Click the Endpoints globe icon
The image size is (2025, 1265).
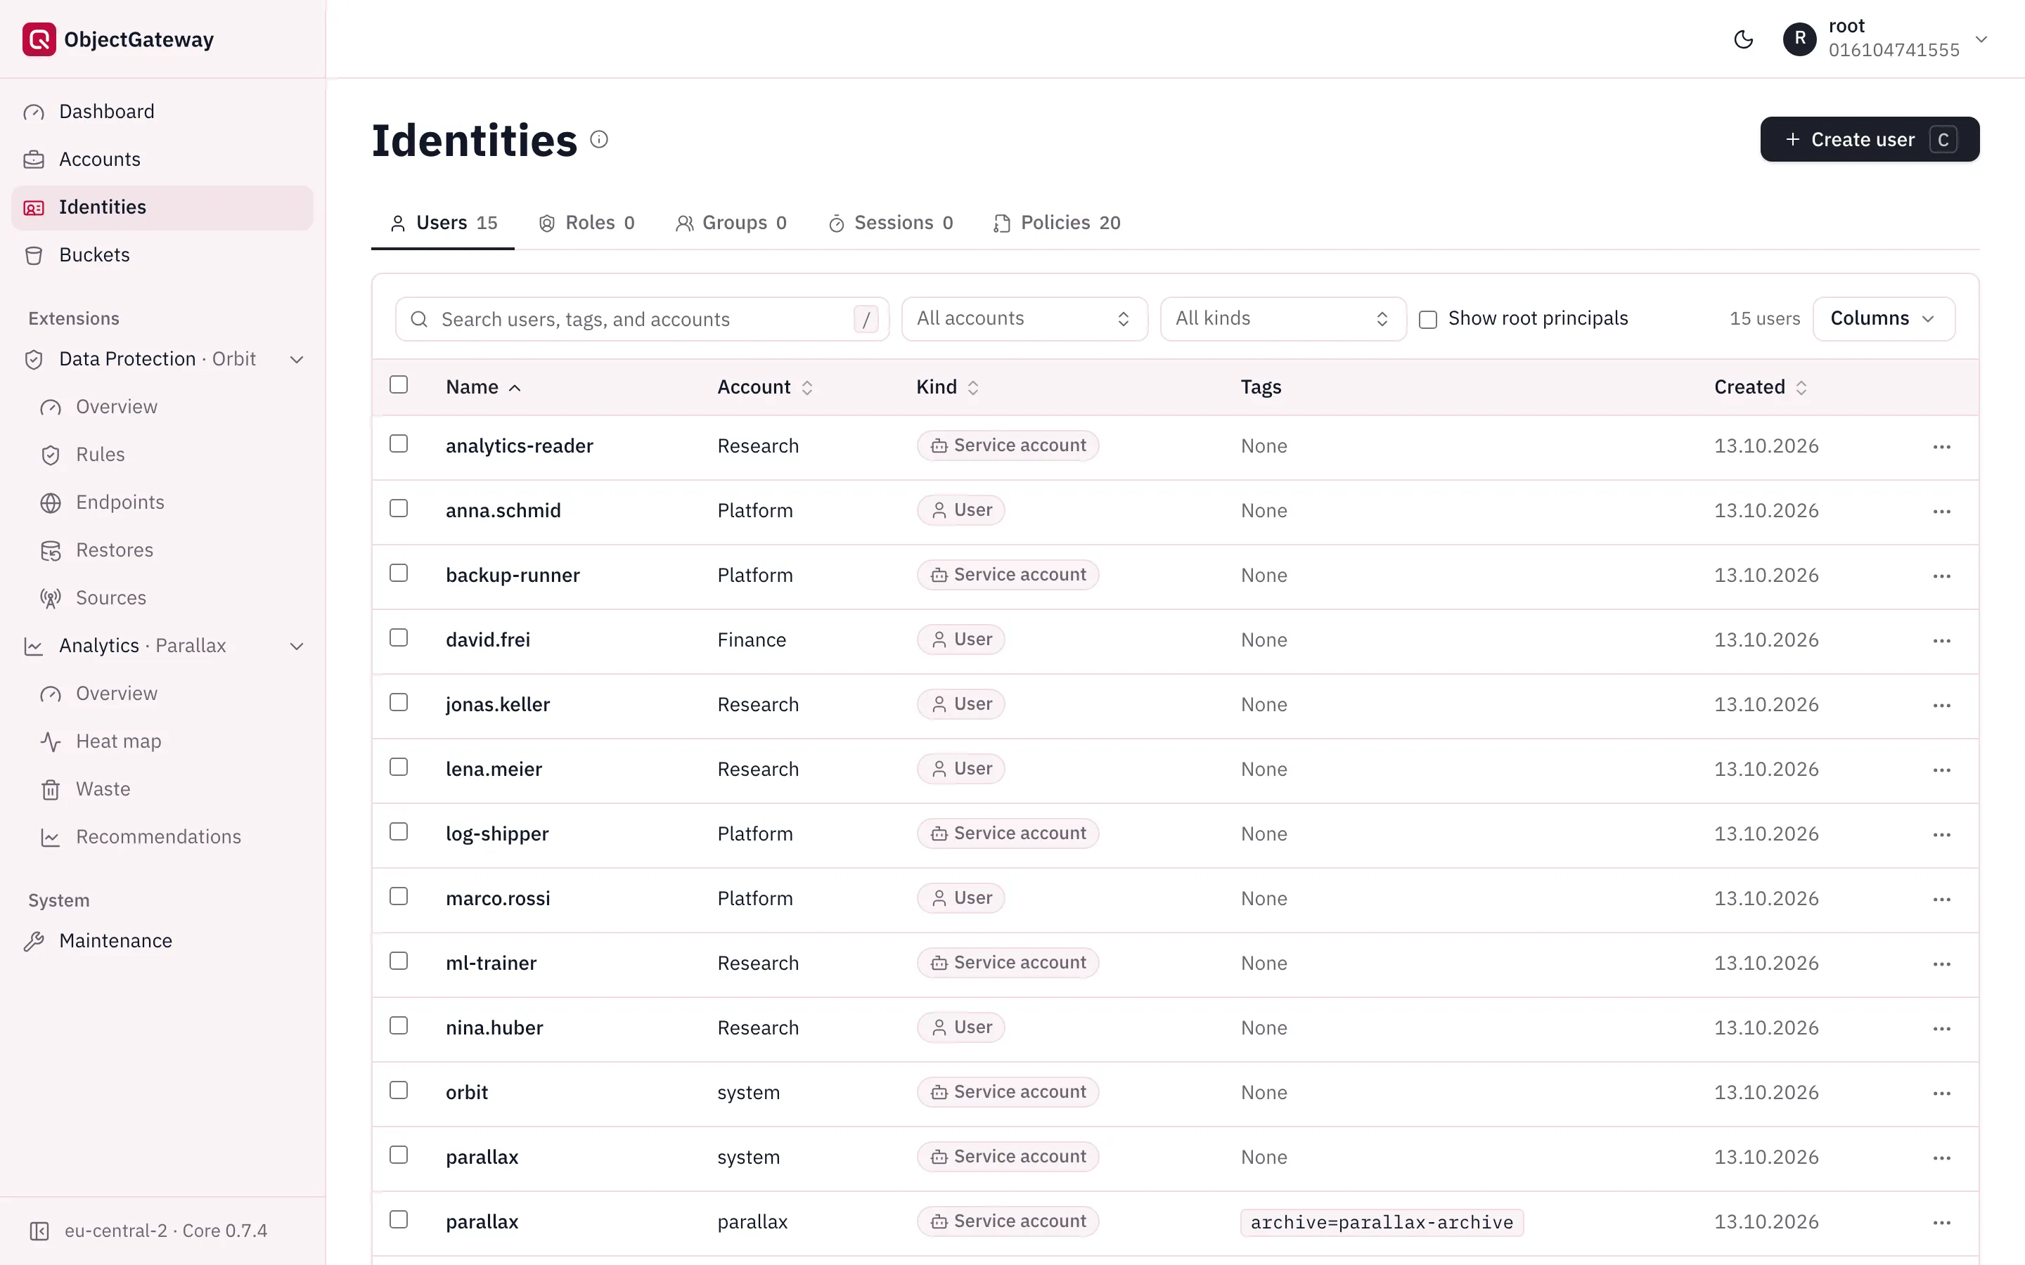(50, 502)
